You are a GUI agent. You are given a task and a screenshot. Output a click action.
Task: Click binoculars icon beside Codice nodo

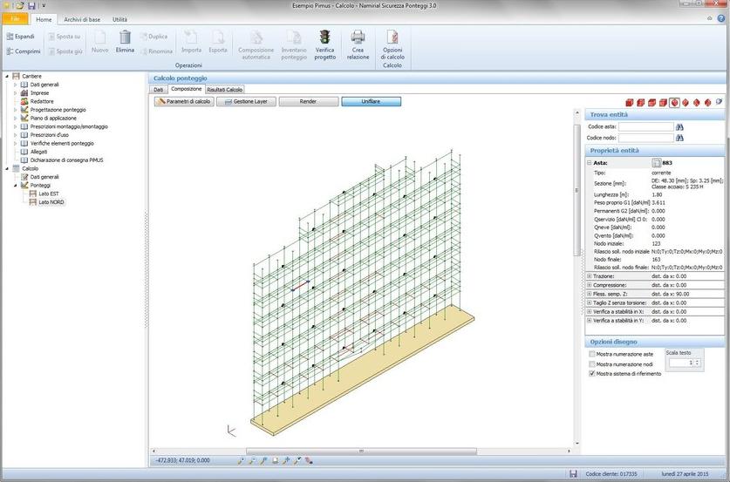[679, 138]
